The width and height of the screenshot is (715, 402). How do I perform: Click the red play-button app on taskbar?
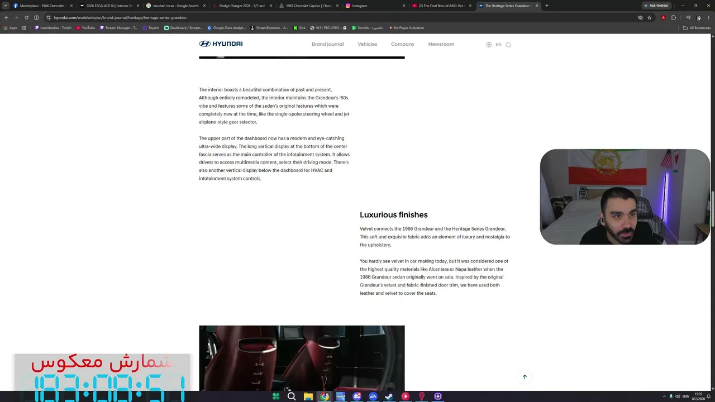[x=406, y=396]
